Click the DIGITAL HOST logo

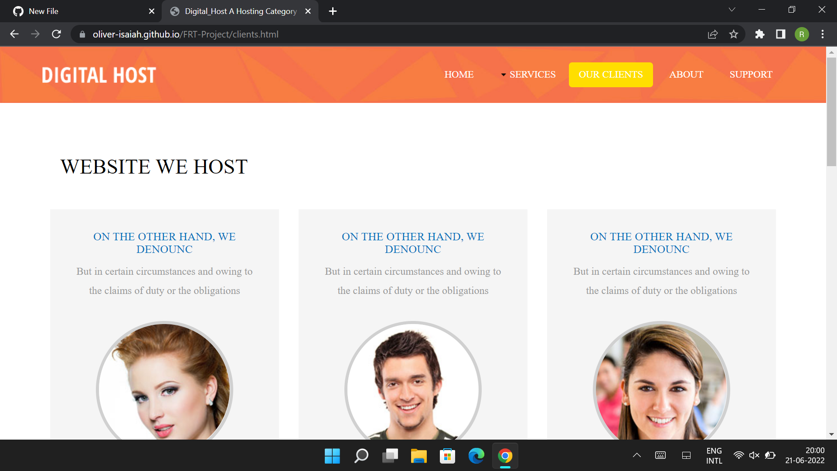[x=99, y=75]
